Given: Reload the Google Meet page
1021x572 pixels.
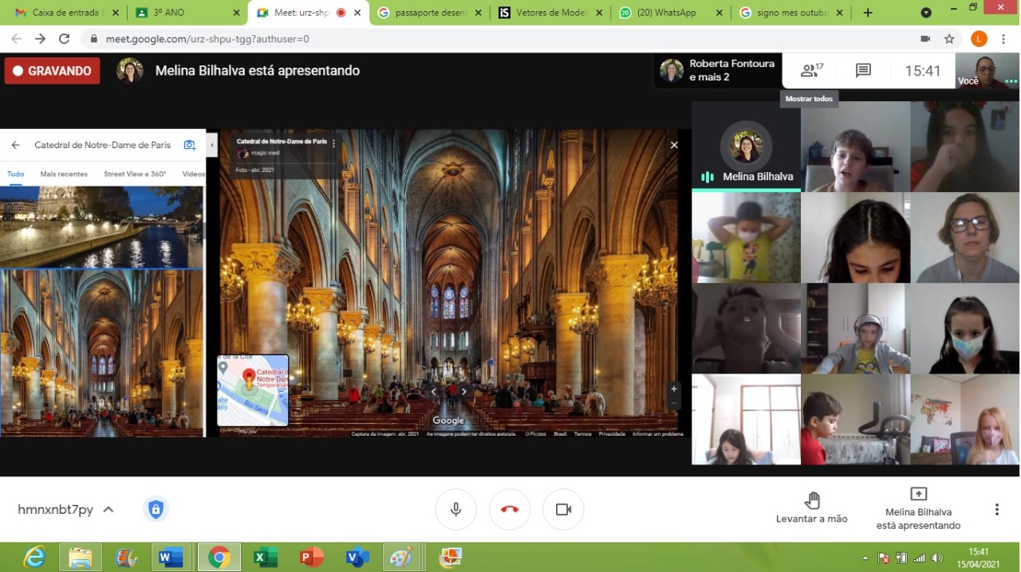Looking at the screenshot, I should [x=65, y=38].
